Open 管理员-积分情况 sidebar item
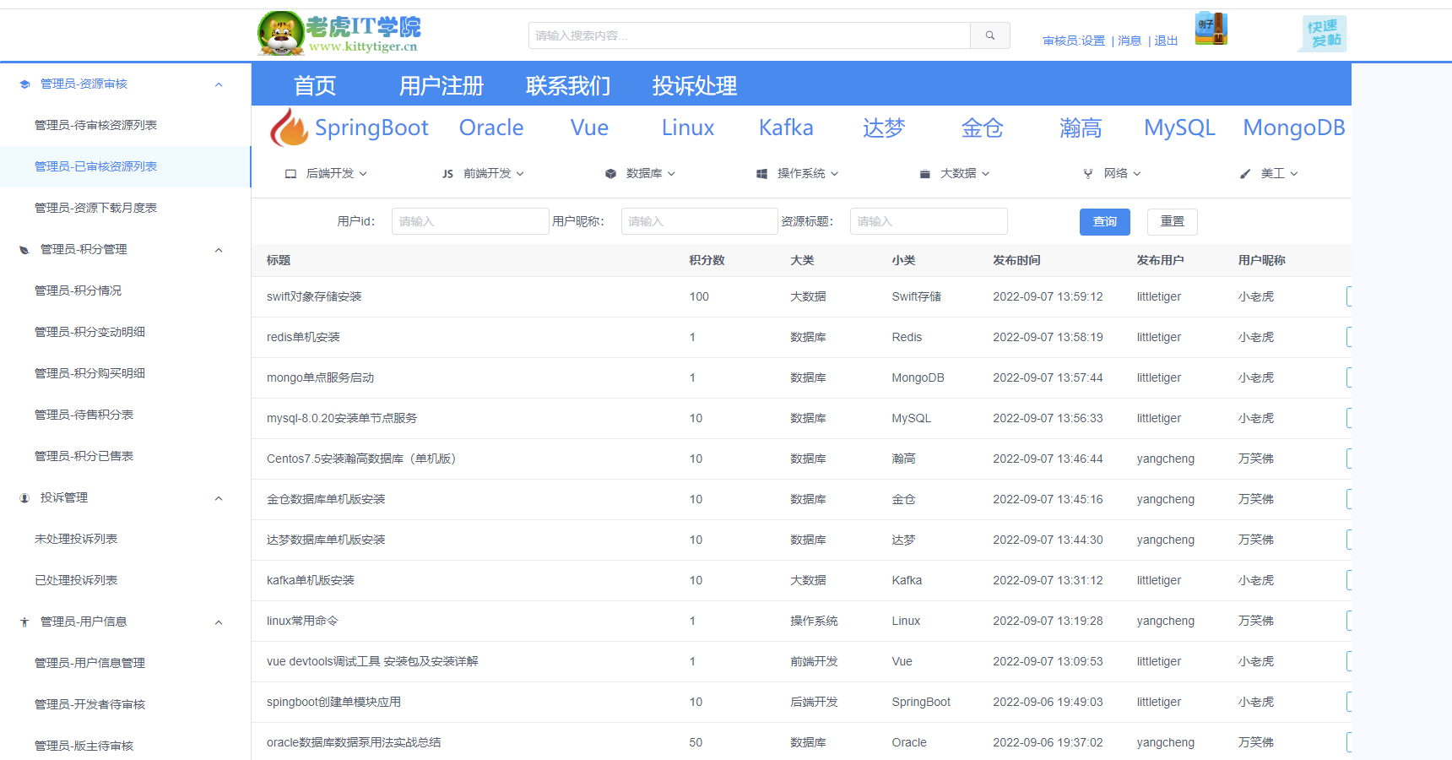1452x760 pixels. (125, 290)
